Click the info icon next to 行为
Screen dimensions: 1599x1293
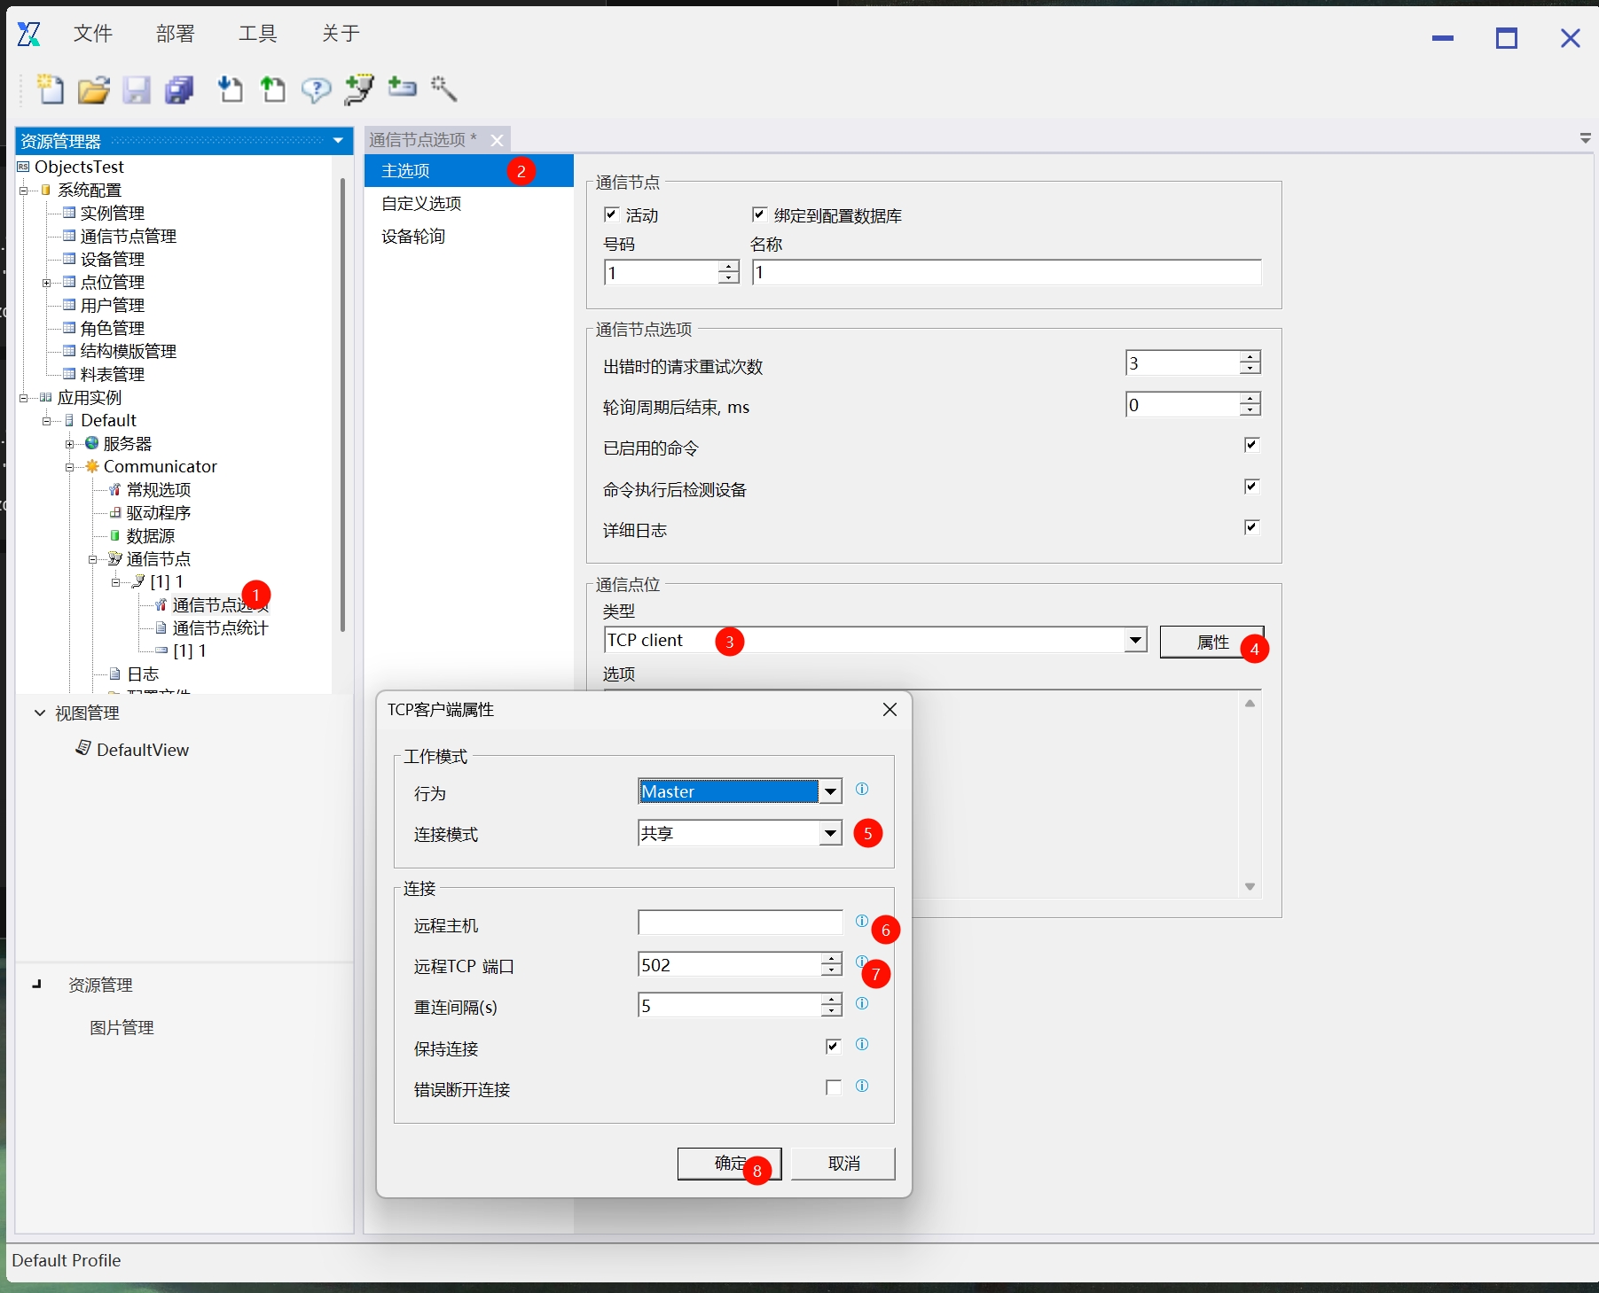coord(861,790)
